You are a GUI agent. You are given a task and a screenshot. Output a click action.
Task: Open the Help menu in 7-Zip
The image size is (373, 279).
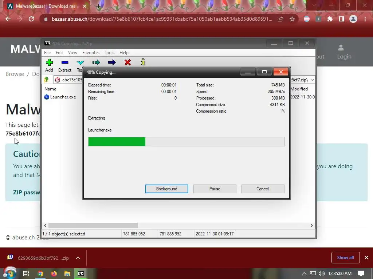pos(124,53)
